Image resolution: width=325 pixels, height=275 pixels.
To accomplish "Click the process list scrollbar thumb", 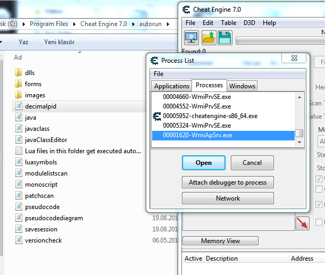I will [x=299, y=134].
